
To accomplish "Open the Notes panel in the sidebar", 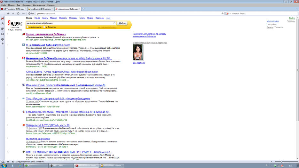I will point(3,28).
